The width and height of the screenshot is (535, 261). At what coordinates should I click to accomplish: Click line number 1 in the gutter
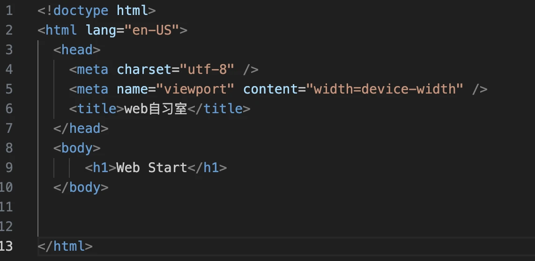click(x=9, y=11)
